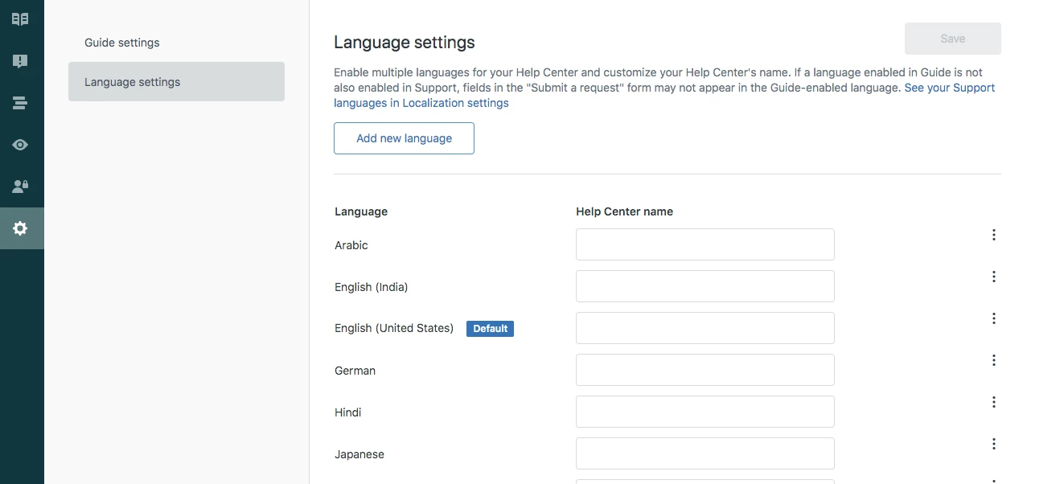Screen dimensions: 1064x484
Task: Click the Arabic language label
Action: 351,245
